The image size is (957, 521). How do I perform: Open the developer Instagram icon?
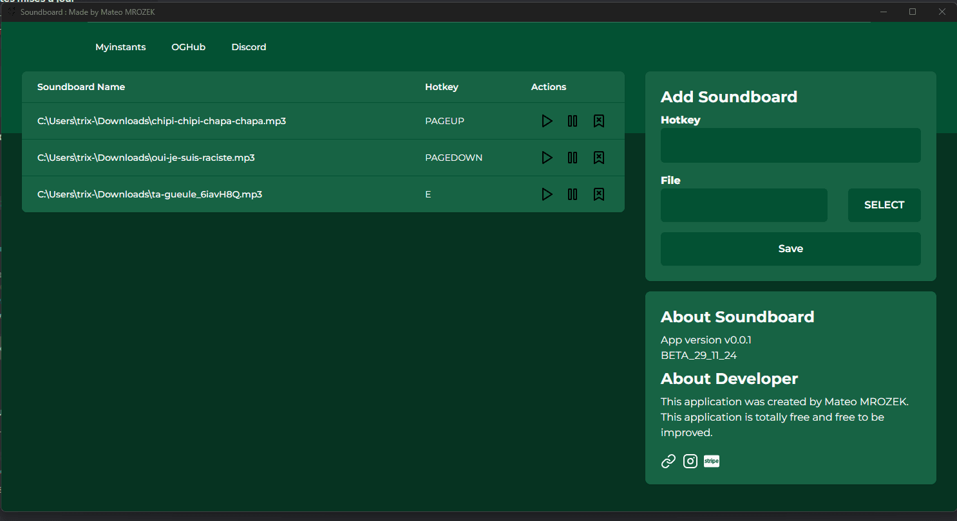(690, 461)
